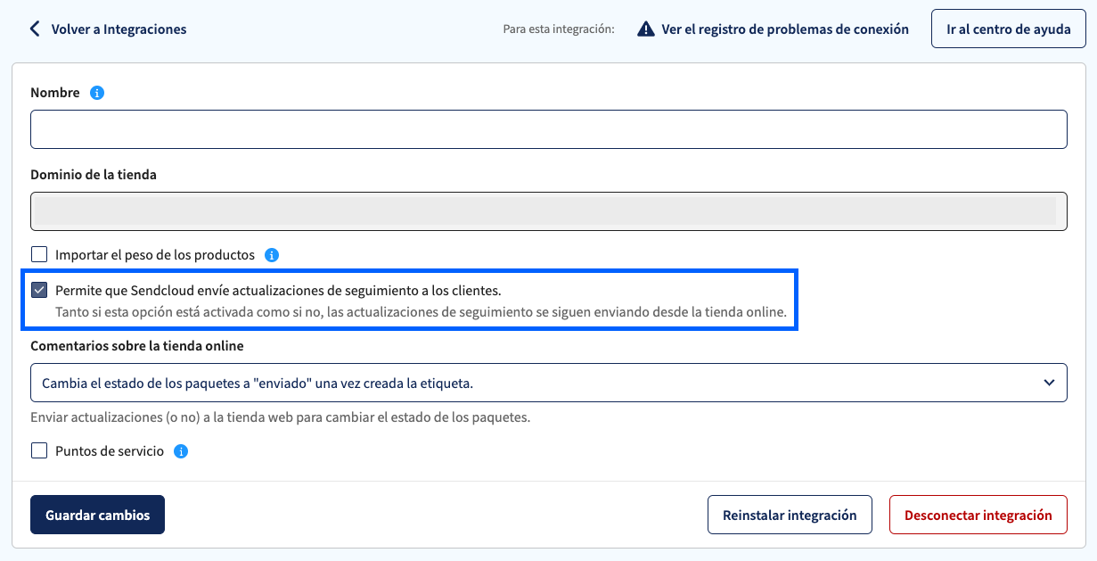Click the info icon next to Puntos de servicio
The height and width of the screenshot is (561, 1097).
coord(181,451)
